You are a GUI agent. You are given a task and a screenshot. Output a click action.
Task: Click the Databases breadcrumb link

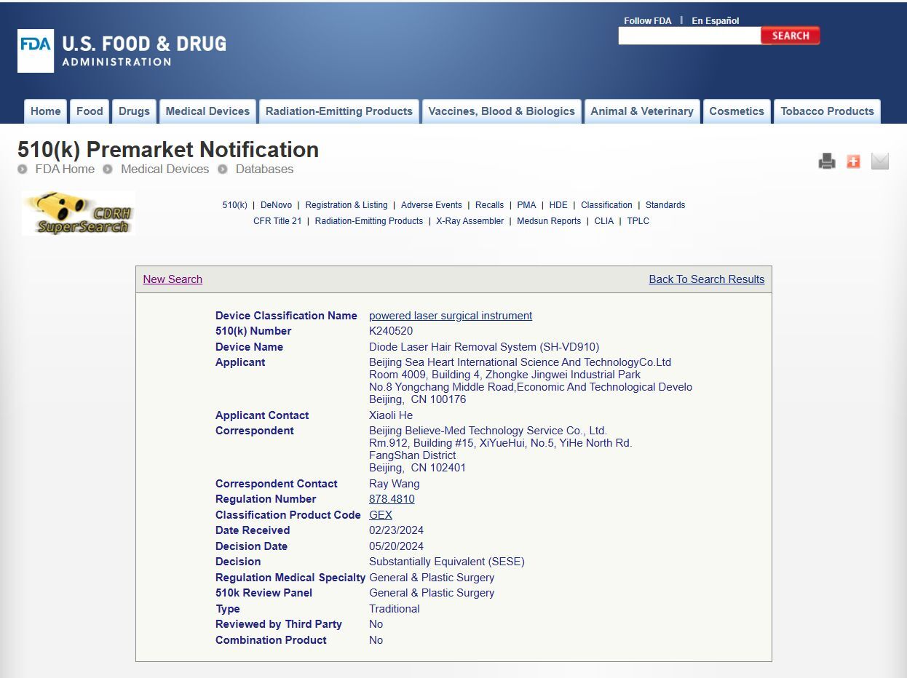[264, 169]
